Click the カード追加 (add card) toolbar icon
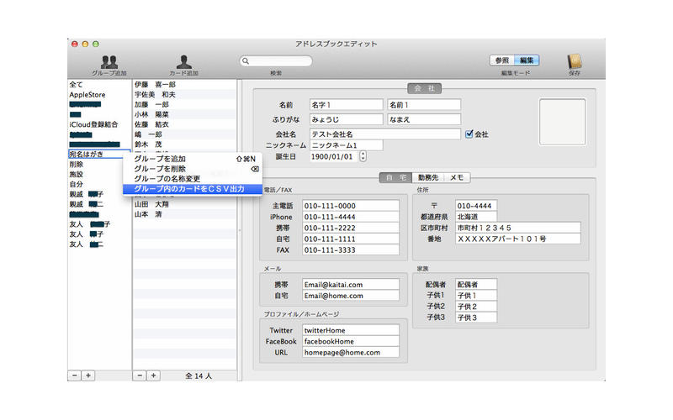The width and height of the screenshot is (673, 420). coord(183,62)
